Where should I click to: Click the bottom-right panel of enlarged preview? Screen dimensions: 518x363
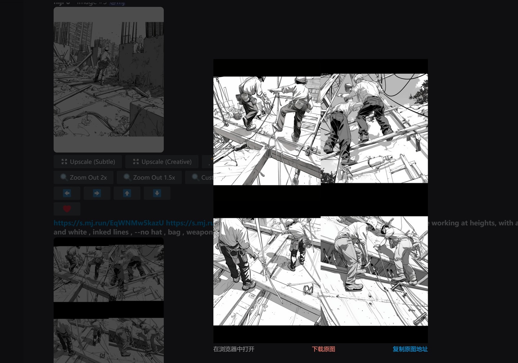(374, 271)
